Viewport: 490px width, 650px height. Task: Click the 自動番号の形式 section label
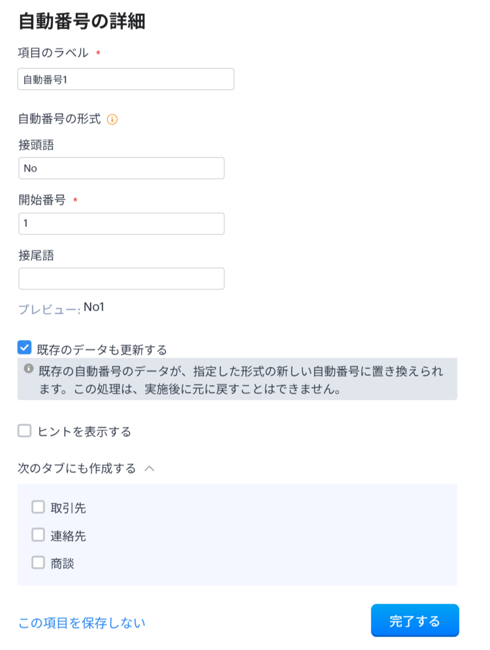pyautogui.click(x=59, y=119)
